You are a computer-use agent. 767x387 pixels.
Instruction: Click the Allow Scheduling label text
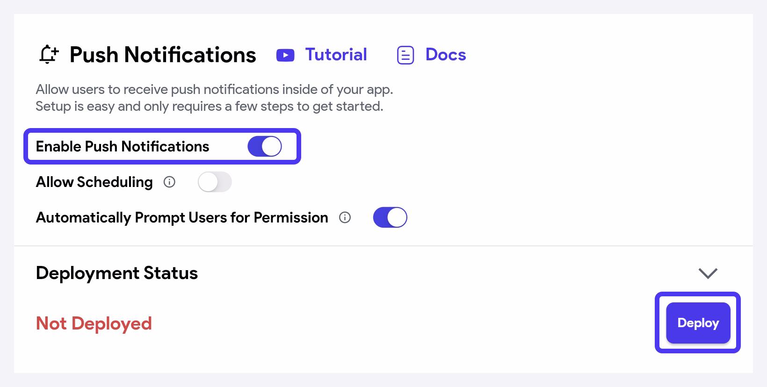click(x=94, y=182)
